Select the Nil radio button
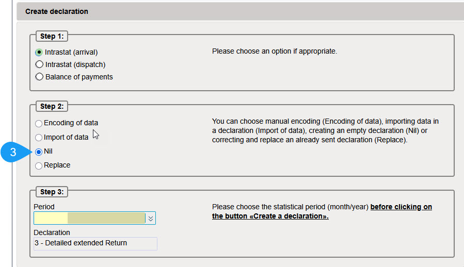464x267 pixels. pyautogui.click(x=39, y=152)
